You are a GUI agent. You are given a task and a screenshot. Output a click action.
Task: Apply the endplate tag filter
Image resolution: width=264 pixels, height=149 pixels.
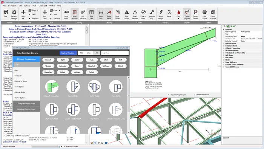click(77, 72)
